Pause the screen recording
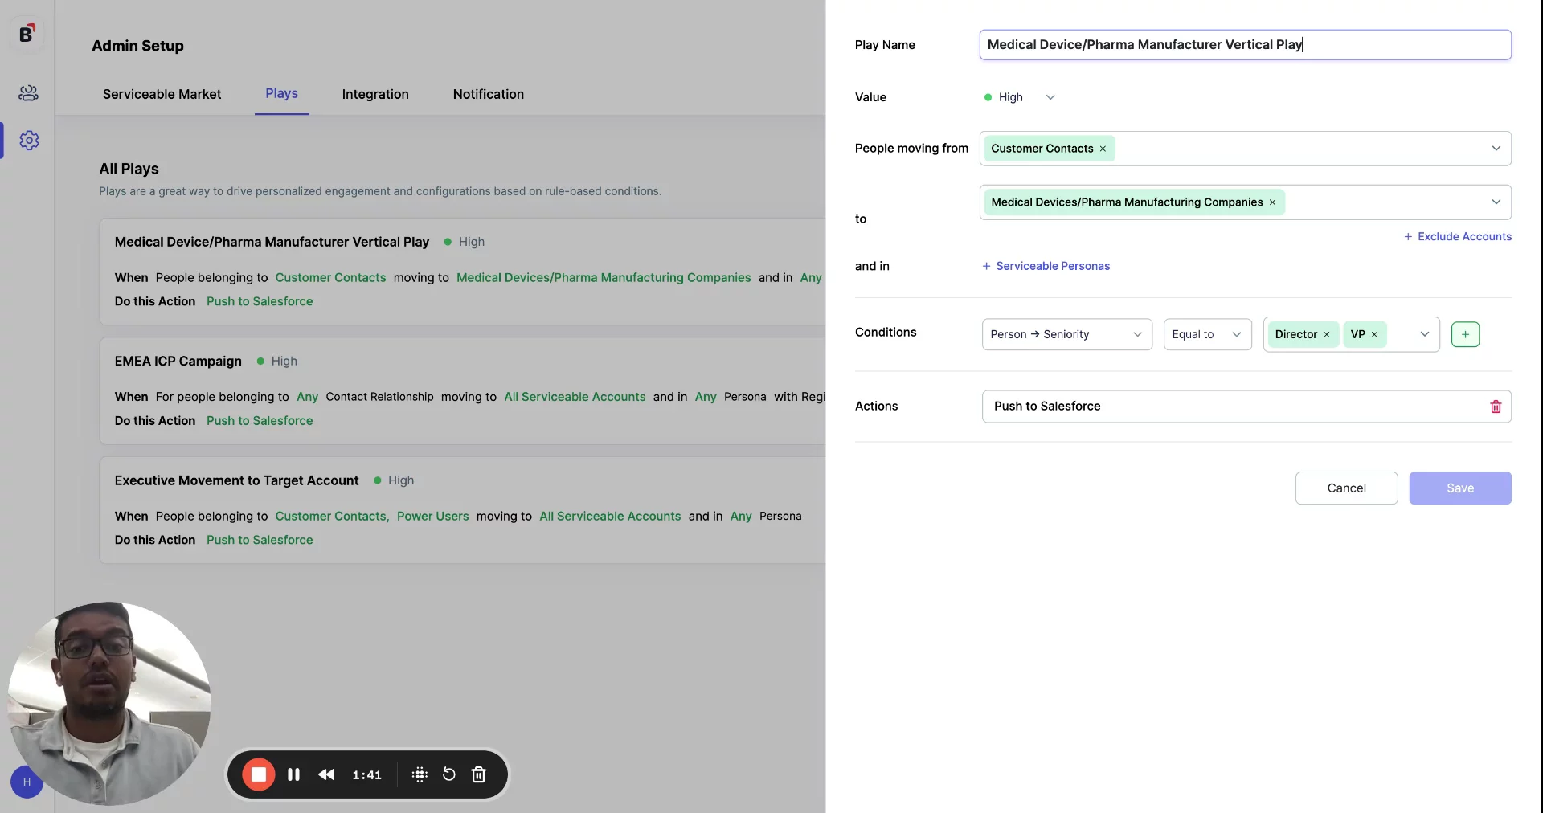The image size is (1543, 813). pyautogui.click(x=293, y=774)
